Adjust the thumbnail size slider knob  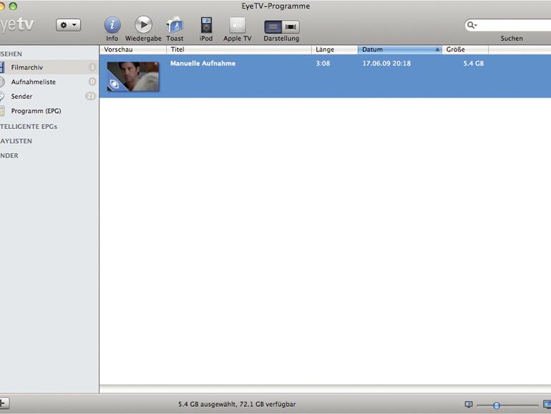[496, 405]
